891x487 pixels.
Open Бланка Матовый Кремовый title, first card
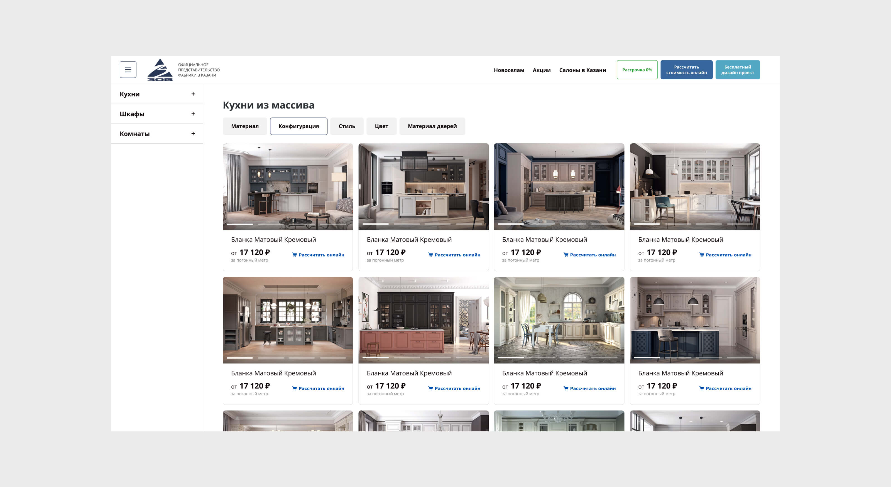click(273, 240)
